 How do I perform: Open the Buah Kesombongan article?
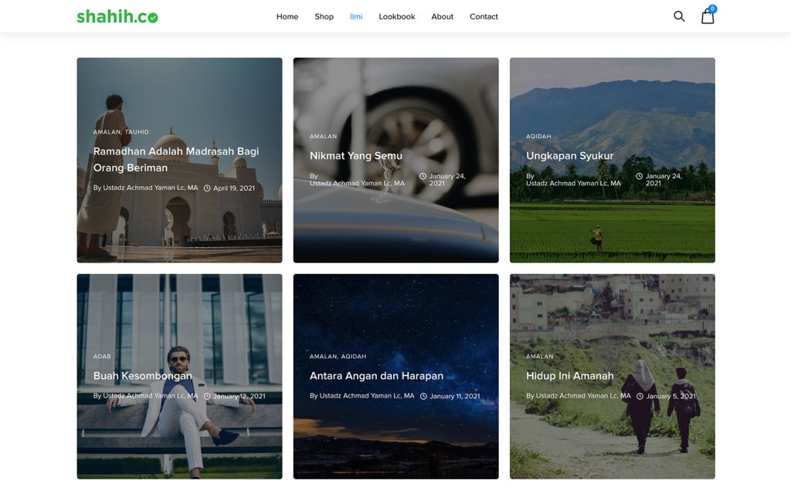tap(143, 376)
